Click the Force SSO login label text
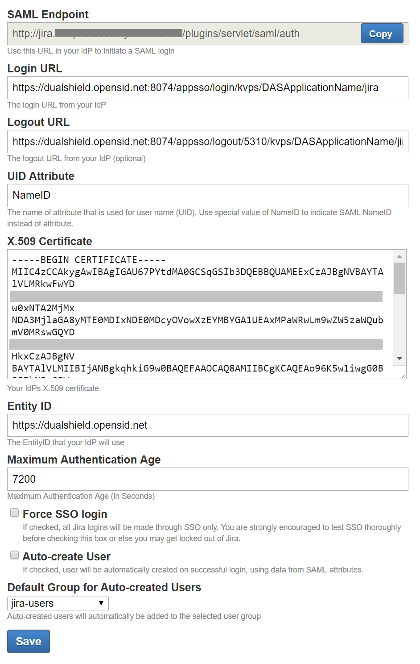Screen dimensions: 420x664 point(65,514)
